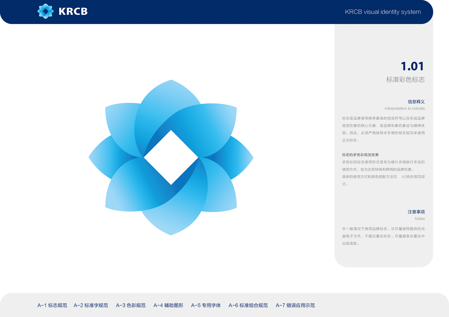The width and height of the screenshot is (449, 317).
Task: Click the 信息释义 heading
Action: click(x=416, y=102)
